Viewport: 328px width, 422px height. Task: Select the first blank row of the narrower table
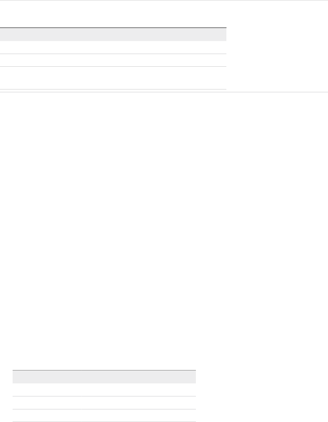[104, 390]
